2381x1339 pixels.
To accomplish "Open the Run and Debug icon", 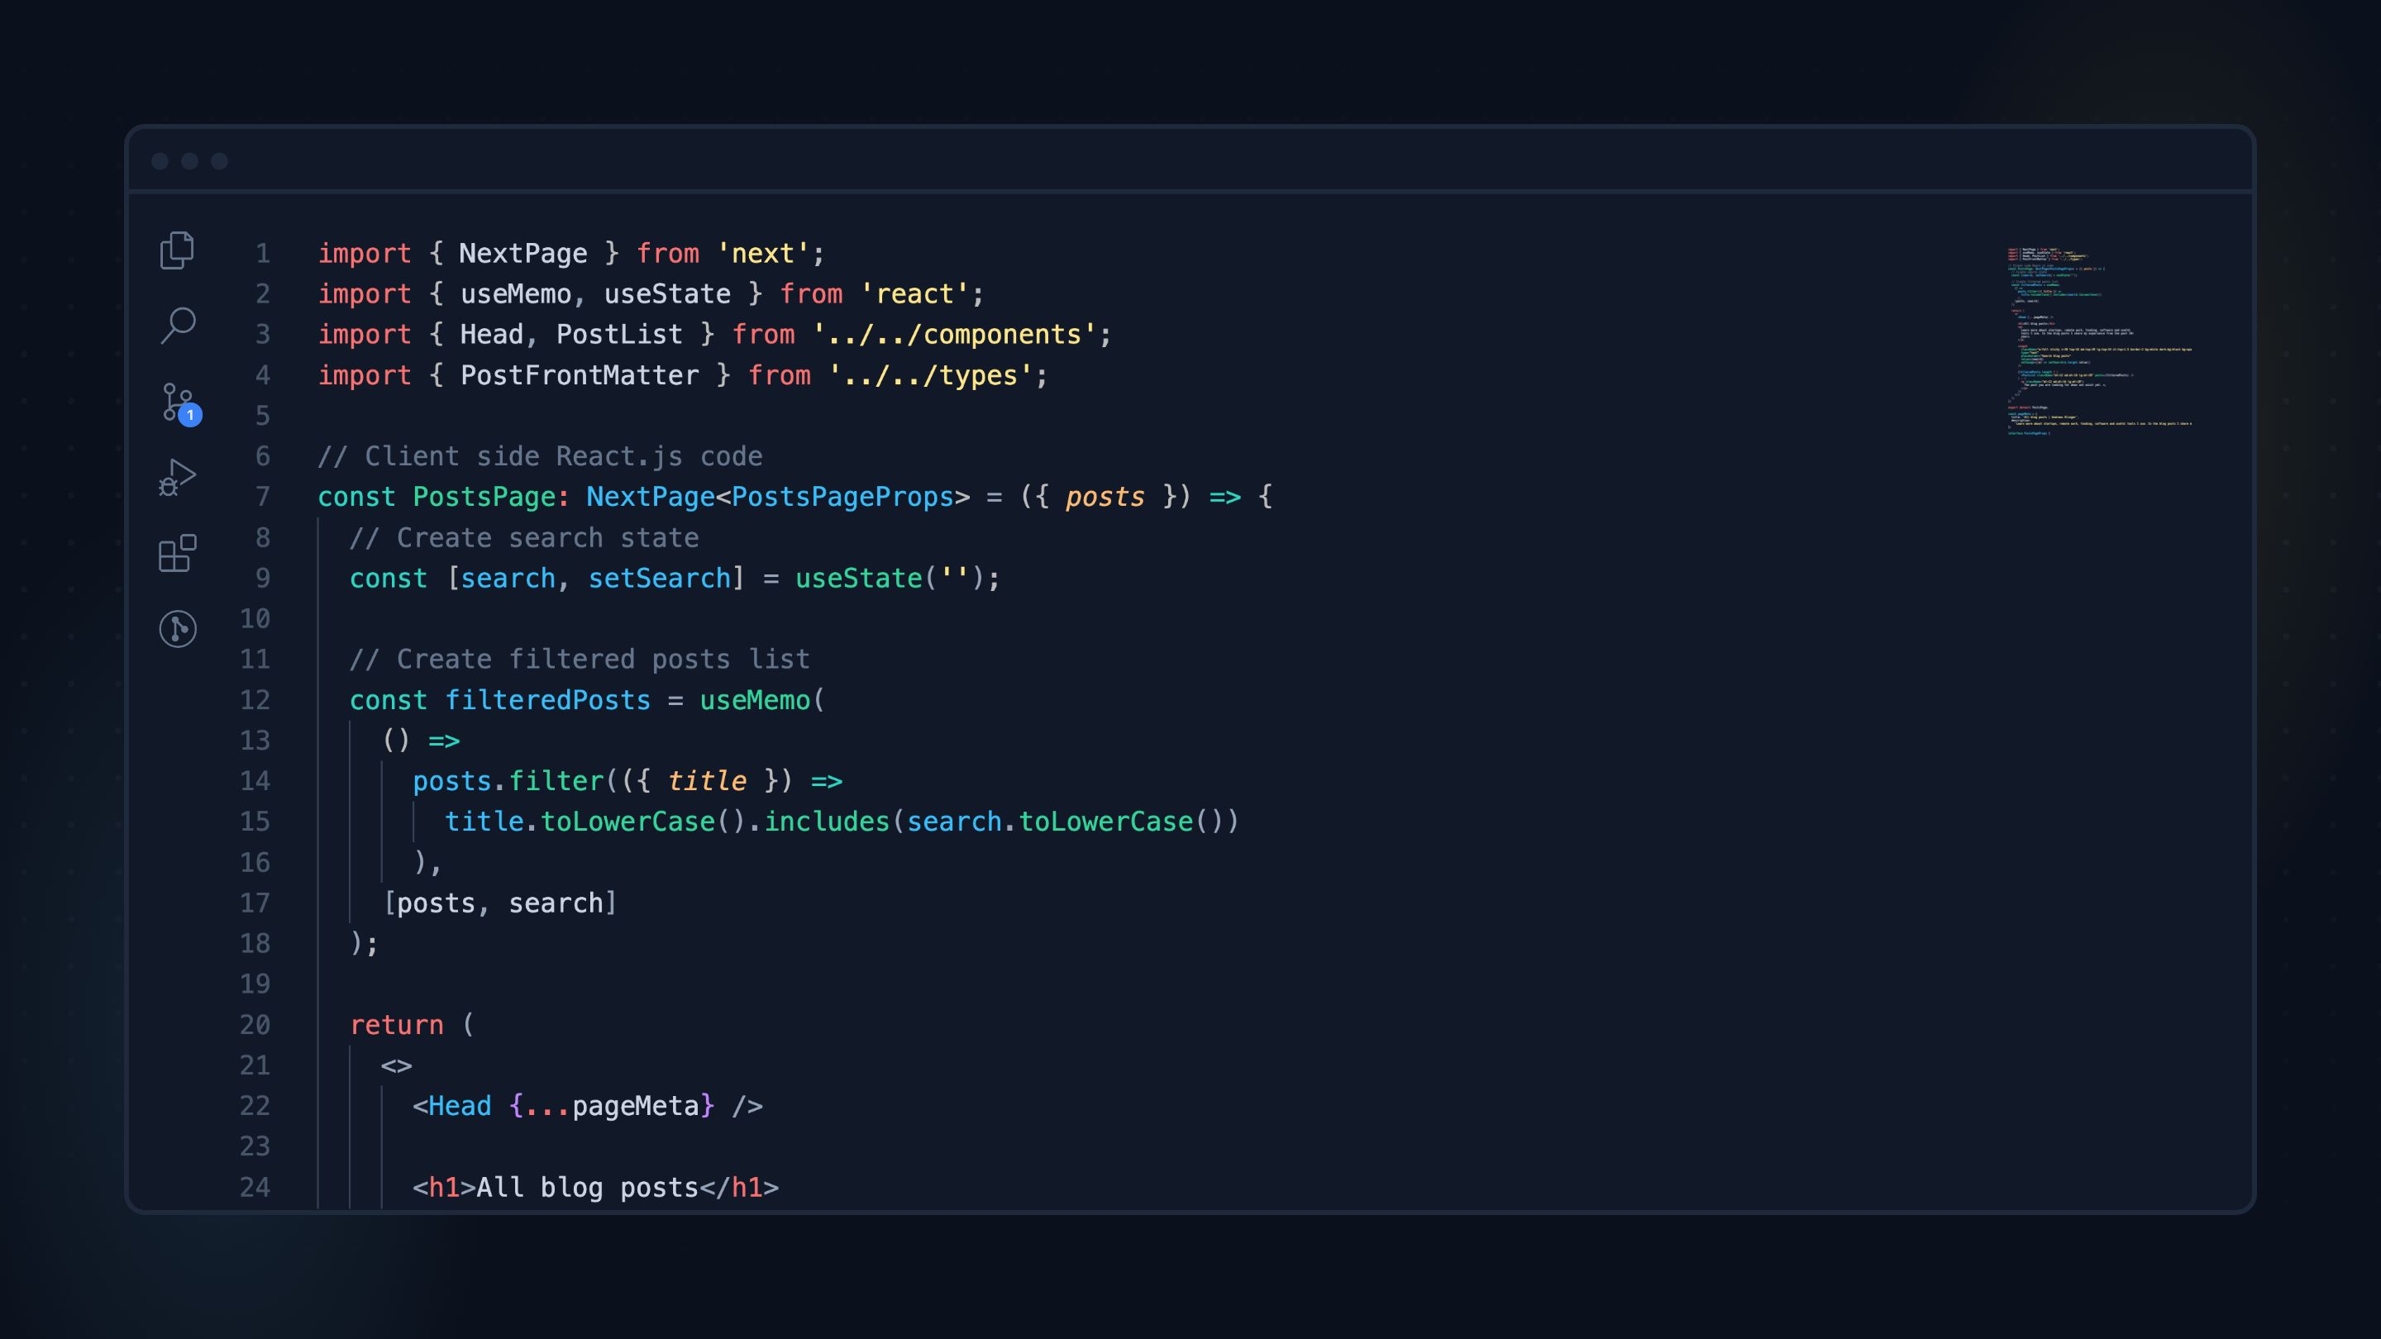I will 177,478.
